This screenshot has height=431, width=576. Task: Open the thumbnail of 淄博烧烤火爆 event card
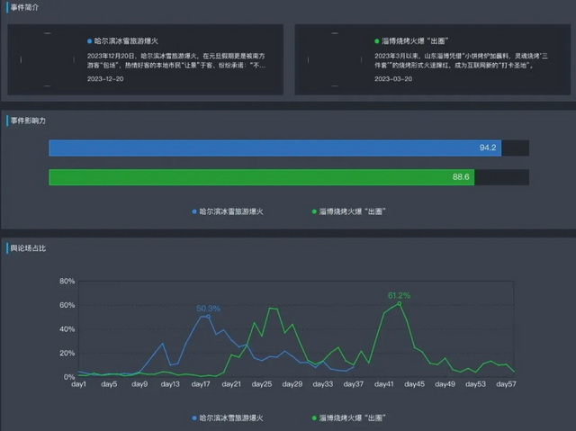point(334,59)
